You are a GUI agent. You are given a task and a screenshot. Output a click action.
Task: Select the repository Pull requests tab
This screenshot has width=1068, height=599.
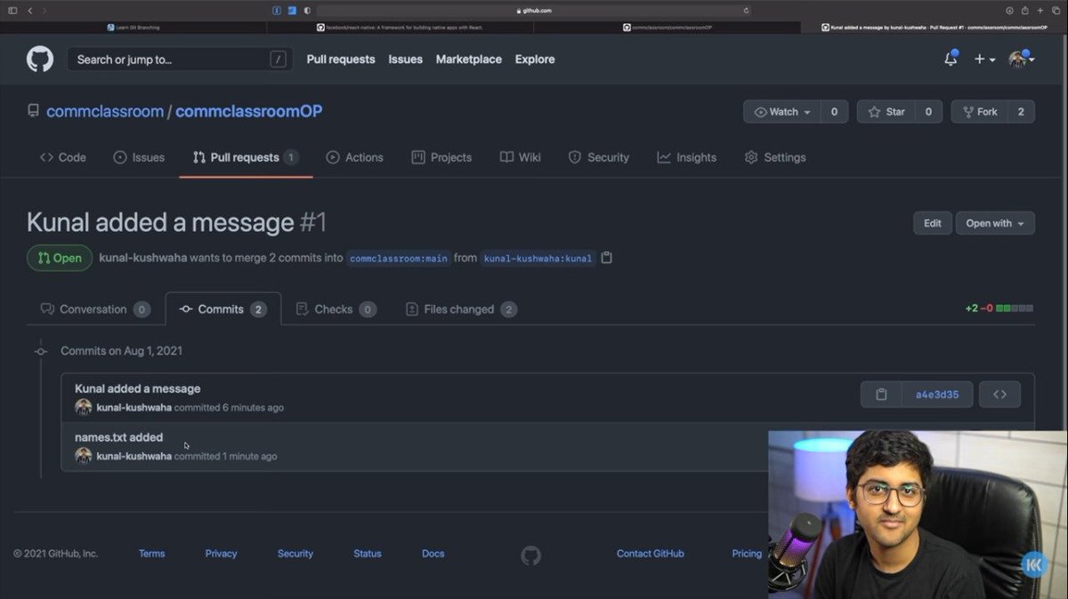click(246, 157)
